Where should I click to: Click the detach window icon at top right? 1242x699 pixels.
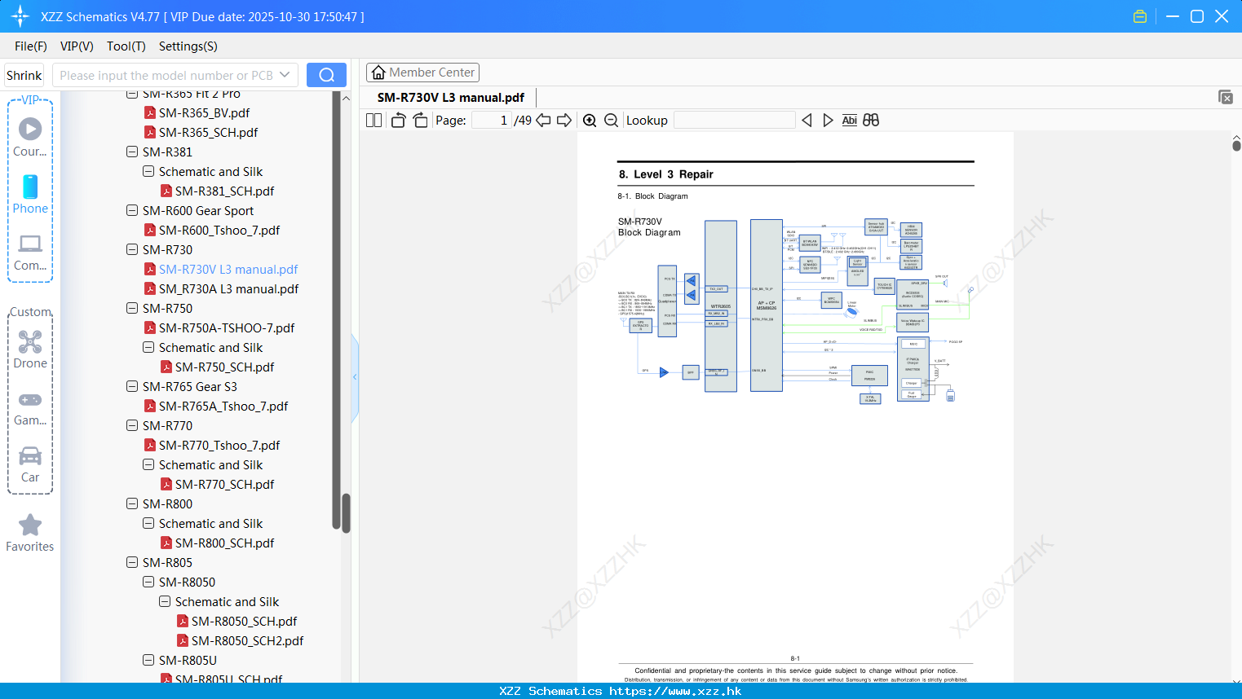pos(1226,97)
